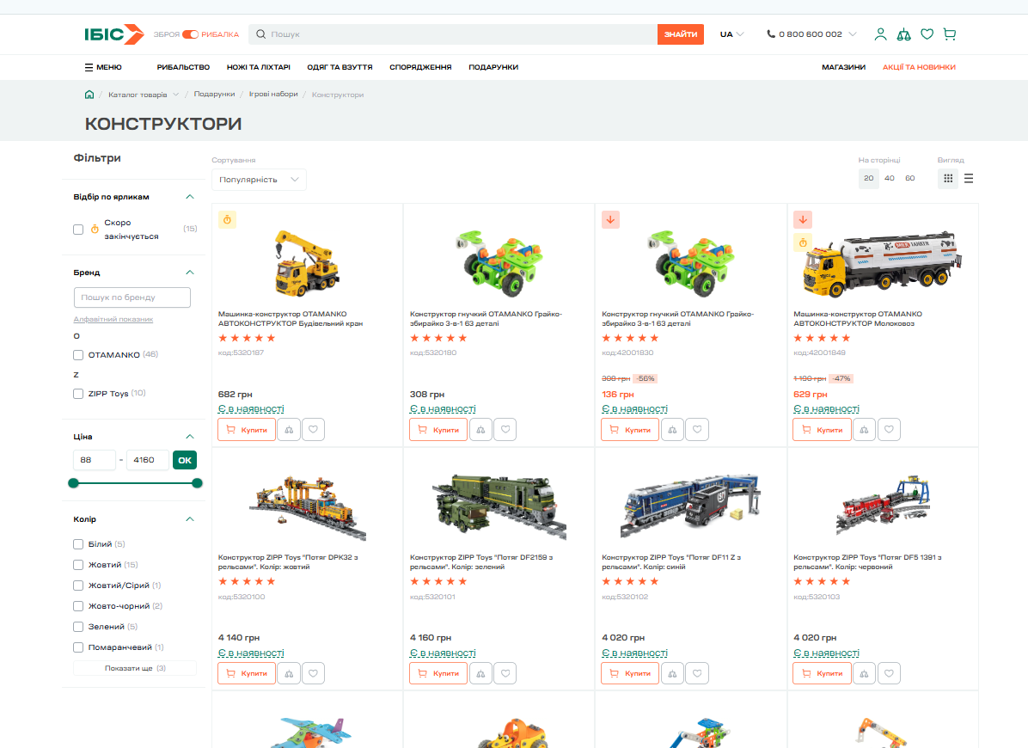Buy the Будівельний кран constructor
Image resolution: width=1028 pixels, height=748 pixels.
247,429
